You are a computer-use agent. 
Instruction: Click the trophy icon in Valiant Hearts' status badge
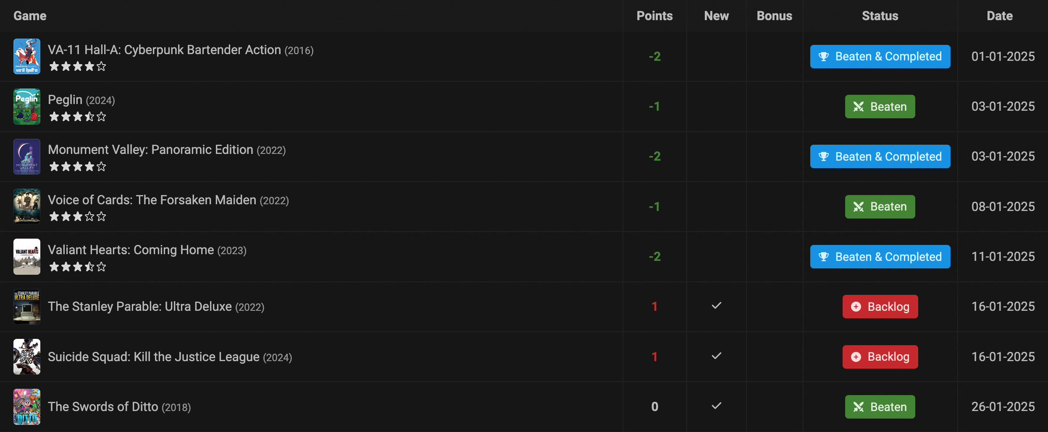(x=823, y=257)
